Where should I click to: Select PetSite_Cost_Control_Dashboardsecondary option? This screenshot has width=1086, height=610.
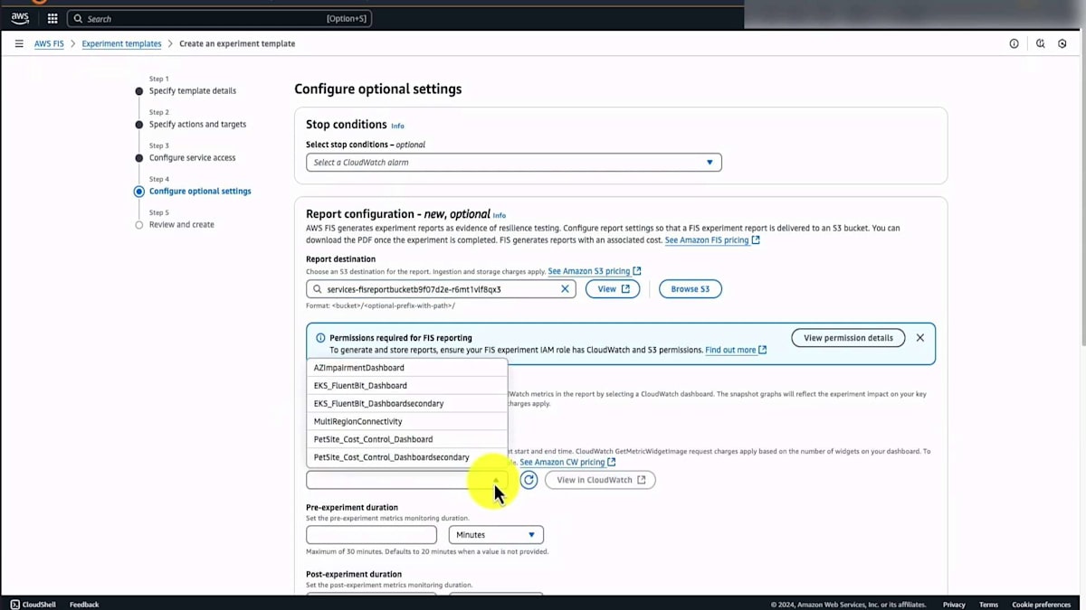coord(407,457)
